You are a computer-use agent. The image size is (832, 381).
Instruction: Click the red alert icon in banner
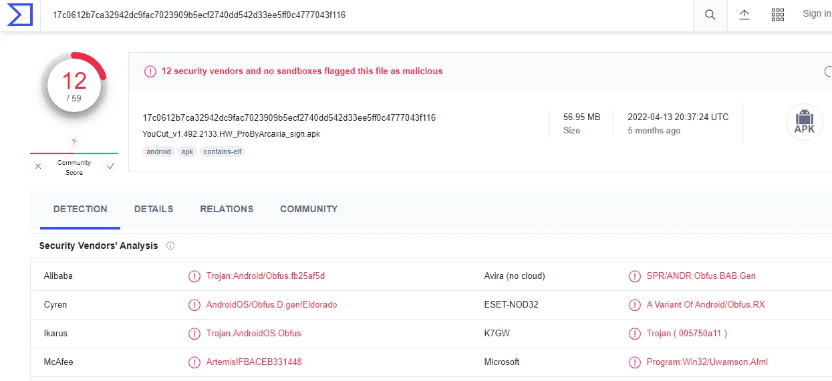(150, 71)
